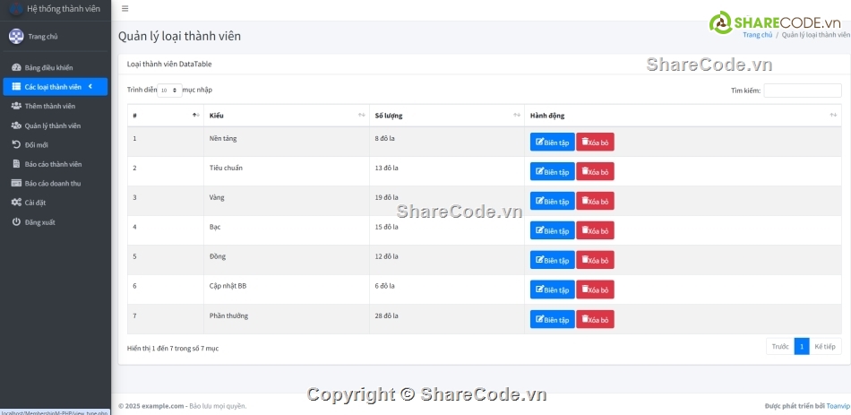
Task: Click the file icon beside Báo cáo thành viên
Action: point(16,164)
